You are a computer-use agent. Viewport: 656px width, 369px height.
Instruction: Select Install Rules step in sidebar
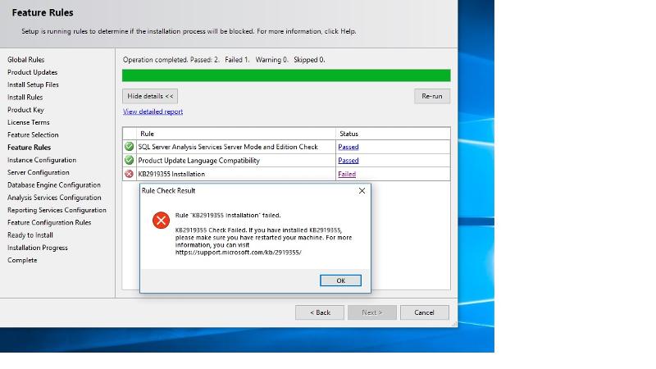[x=25, y=98]
